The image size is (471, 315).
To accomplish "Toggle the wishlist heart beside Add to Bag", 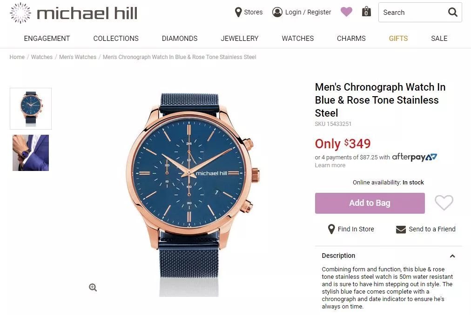I will 444,203.
